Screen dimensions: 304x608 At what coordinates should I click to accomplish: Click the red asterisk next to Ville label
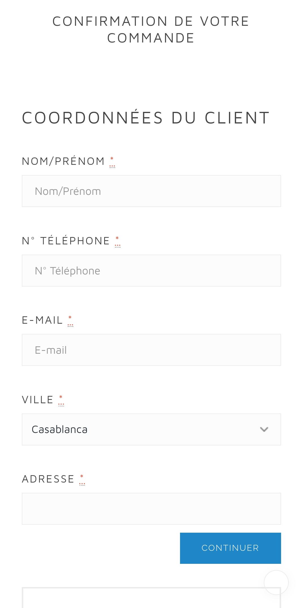point(61,400)
